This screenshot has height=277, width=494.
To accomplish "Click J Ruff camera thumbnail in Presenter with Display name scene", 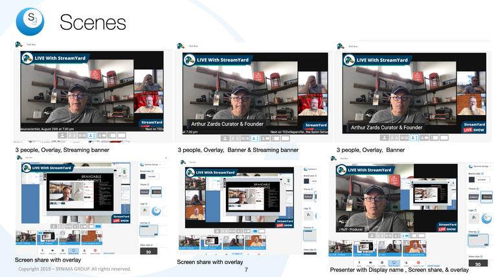I will coord(341,248).
